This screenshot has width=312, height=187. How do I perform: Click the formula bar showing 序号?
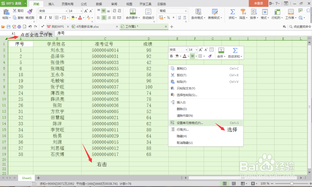pyautogui.click(x=183, y=33)
